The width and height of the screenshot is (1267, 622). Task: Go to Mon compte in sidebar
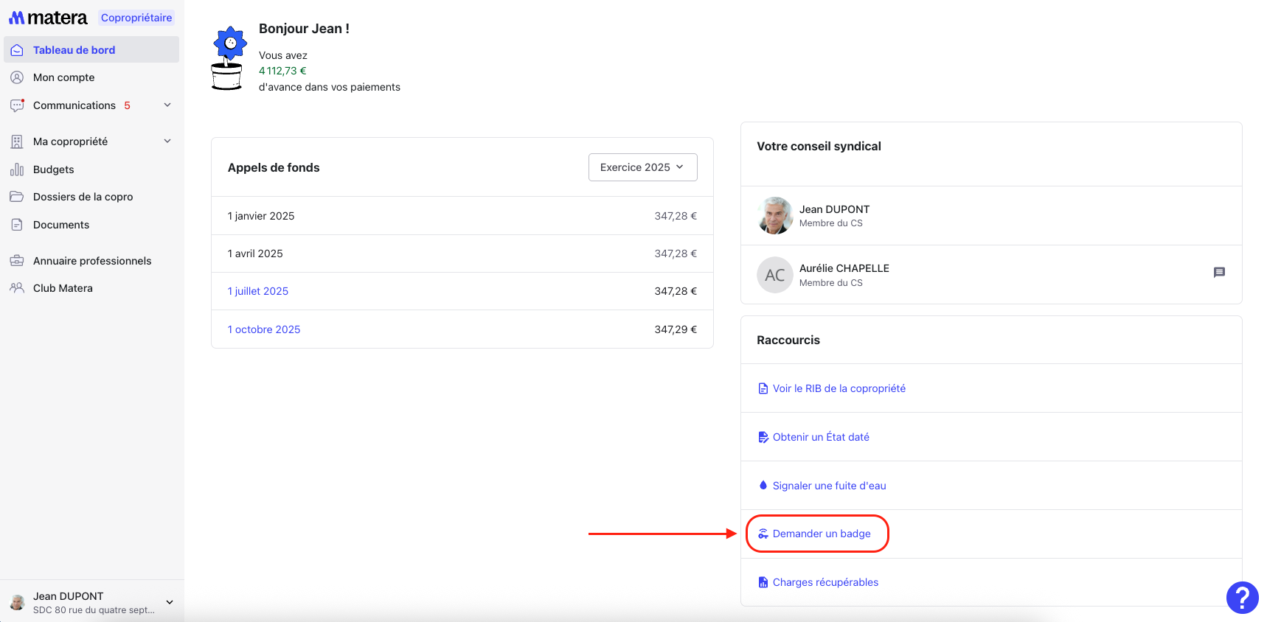64,77
